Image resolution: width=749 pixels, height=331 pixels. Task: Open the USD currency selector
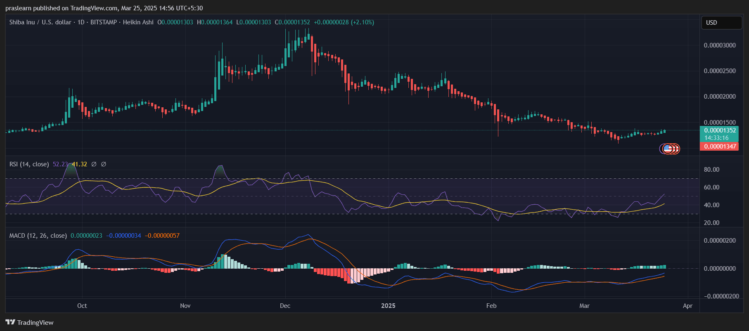tap(721, 23)
